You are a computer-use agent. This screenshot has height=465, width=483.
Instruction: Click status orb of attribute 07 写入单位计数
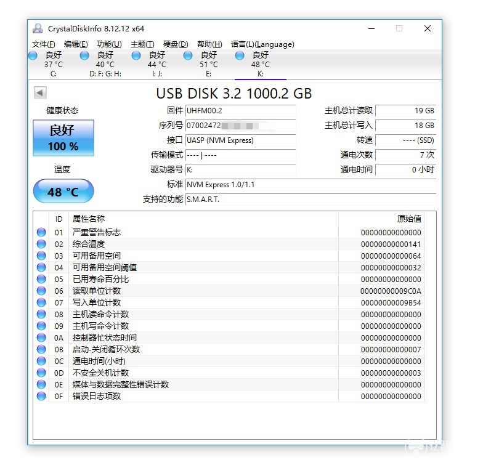click(x=41, y=302)
